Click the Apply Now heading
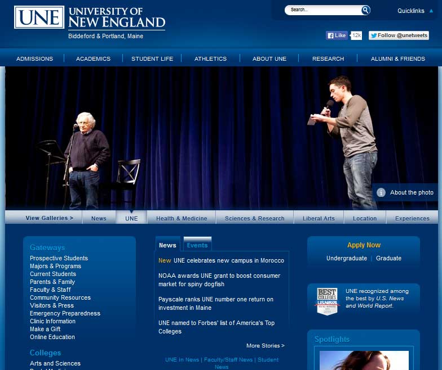Viewport: 442px width, 370px height. point(364,245)
